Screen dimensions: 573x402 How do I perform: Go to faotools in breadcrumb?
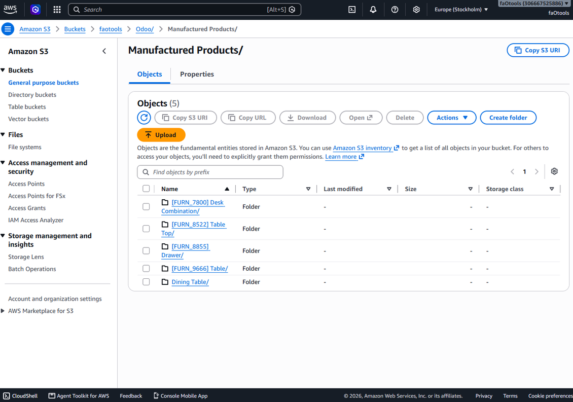[x=111, y=29]
